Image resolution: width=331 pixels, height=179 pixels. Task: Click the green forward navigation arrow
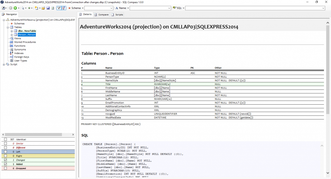15,8
